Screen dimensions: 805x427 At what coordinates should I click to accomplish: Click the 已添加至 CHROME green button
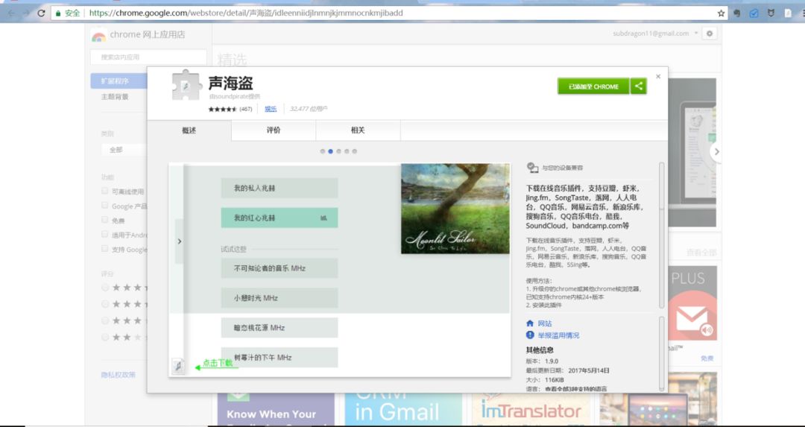coord(593,86)
